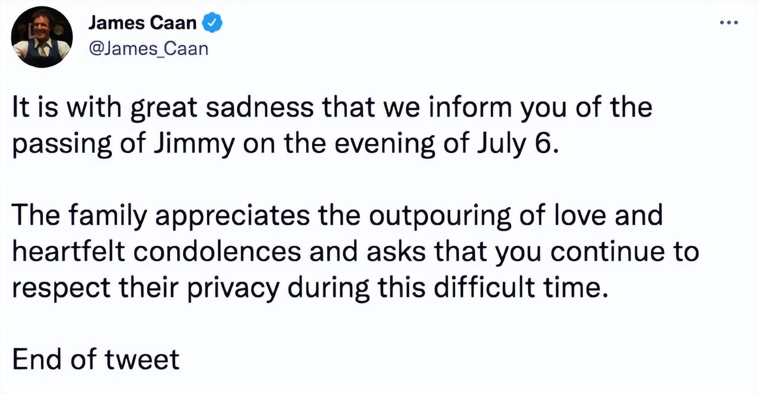The width and height of the screenshot is (757, 393).
Task: Open James Caan's profile picture
Action: click(42, 38)
